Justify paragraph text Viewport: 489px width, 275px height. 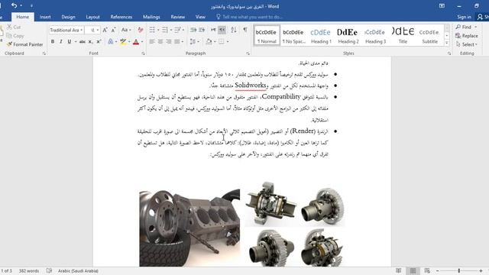176,41
